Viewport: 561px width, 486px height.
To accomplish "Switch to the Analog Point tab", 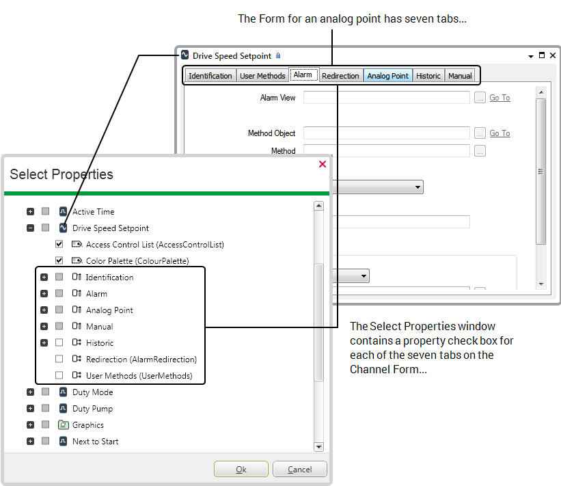I will coord(387,76).
